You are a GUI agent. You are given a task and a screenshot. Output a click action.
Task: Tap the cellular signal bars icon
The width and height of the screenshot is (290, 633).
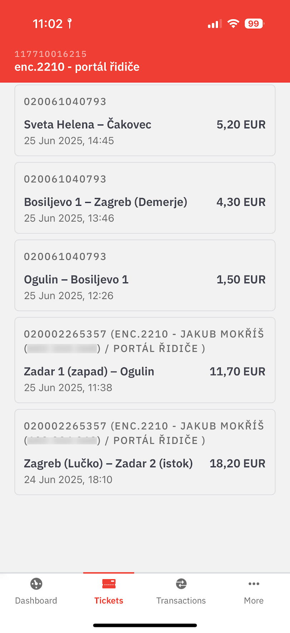pyautogui.click(x=215, y=24)
